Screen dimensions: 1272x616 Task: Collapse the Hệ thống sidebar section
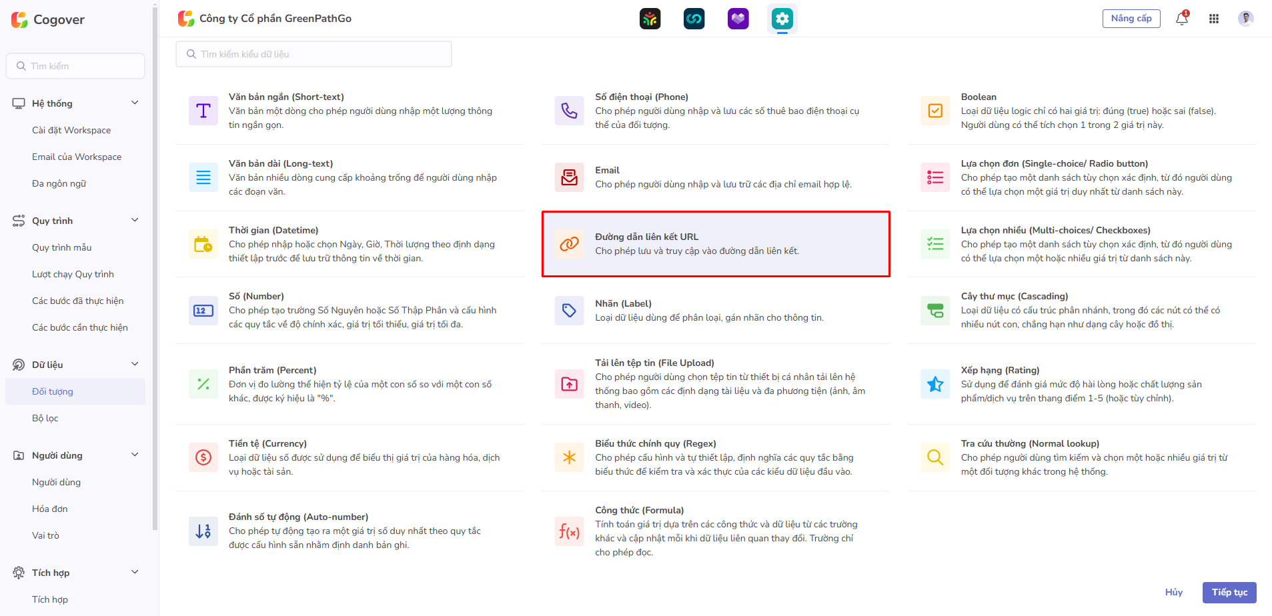coord(135,103)
